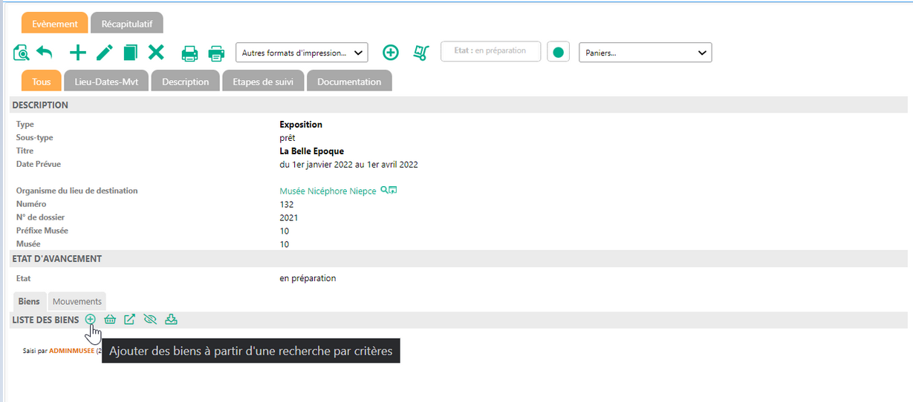Click the back arrow icon
This screenshot has height=402, width=913.
pyautogui.click(x=45, y=53)
